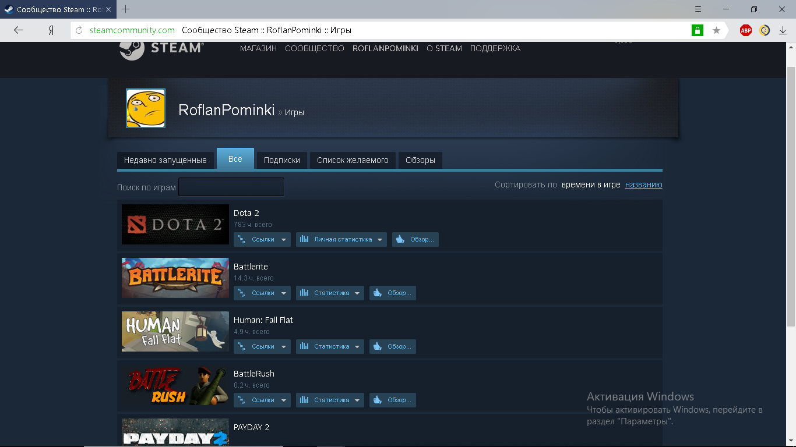Open the Обзор button for BattleRush
The width and height of the screenshot is (796, 447).
point(393,400)
